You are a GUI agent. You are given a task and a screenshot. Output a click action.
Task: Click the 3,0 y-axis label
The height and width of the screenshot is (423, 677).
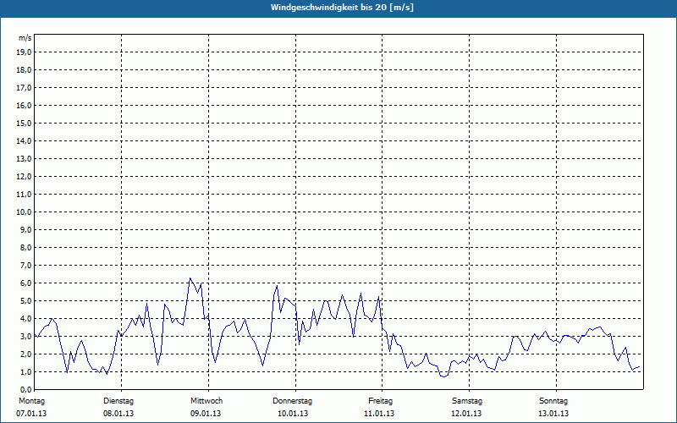tap(26, 336)
